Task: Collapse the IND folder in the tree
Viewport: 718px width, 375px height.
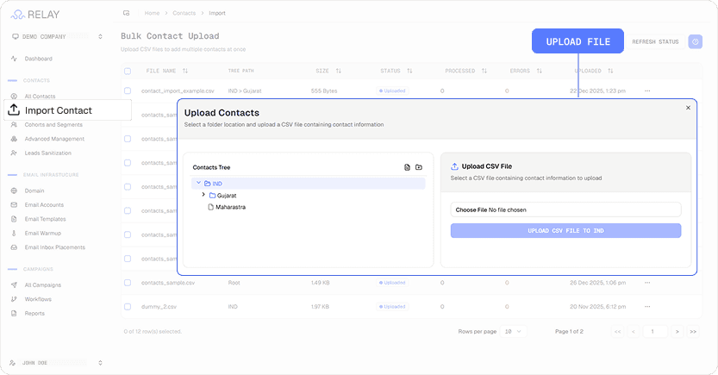Action: click(198, 183)
